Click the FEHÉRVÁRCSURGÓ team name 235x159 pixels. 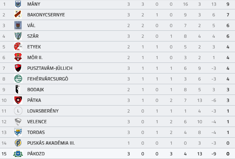coord(48,79)
